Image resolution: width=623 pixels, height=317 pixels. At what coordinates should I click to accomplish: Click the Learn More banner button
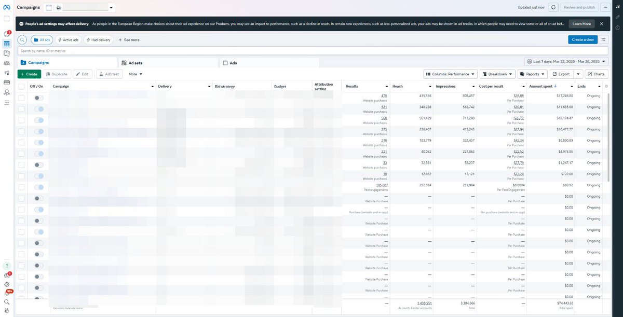coord(581,24)
